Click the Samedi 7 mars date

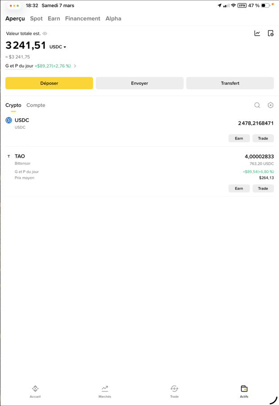[58, 5]
